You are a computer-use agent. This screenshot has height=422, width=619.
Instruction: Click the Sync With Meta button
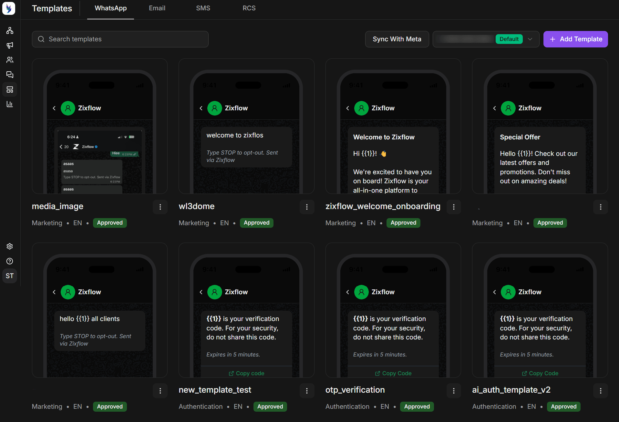[x=397, y=39]
